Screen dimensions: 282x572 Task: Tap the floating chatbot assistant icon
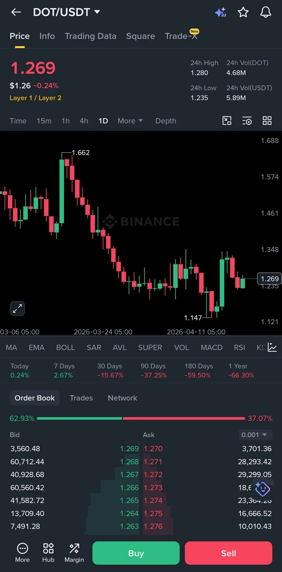coord(262,489)
